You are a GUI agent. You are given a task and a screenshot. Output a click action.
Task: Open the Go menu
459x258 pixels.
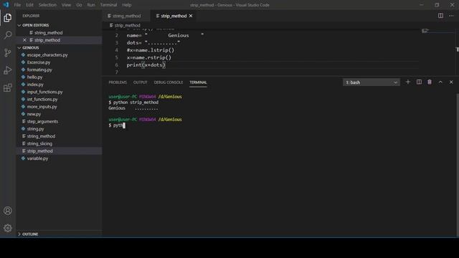tap(79, 5)
